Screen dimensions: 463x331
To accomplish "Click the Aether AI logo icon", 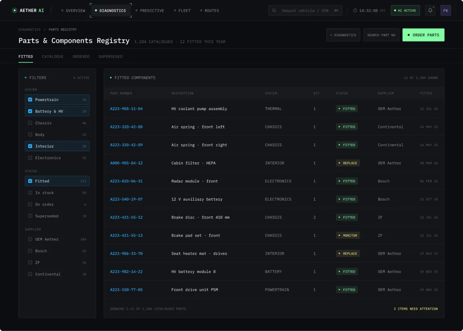I will 15,10.
